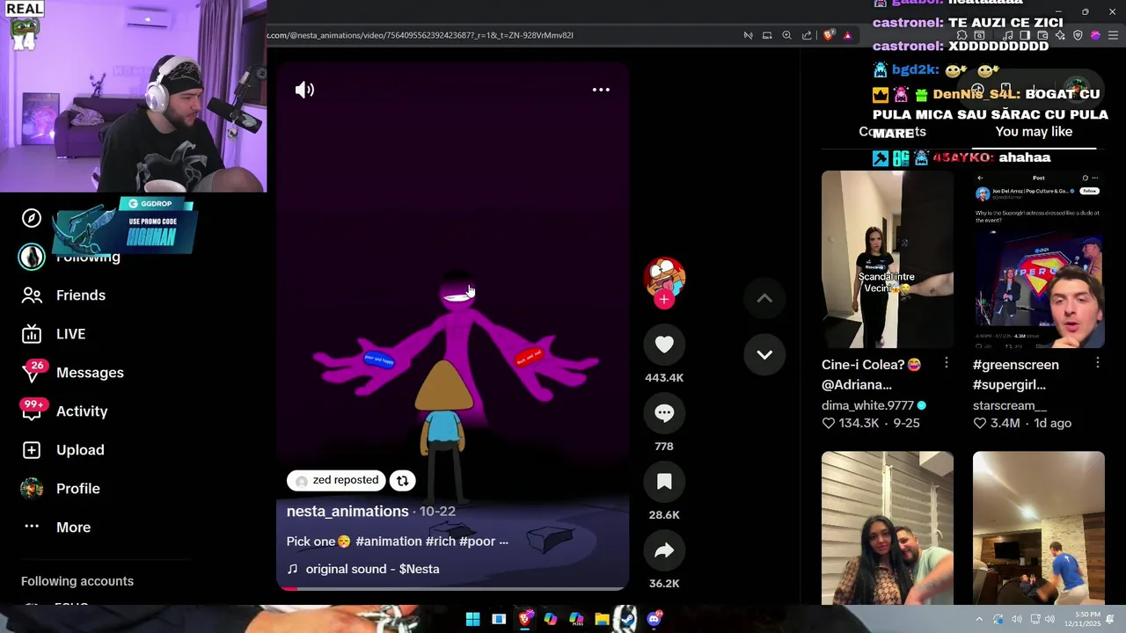Open Discord in the taskbar
Screen dimensions: 1126x633
point(654,619)
